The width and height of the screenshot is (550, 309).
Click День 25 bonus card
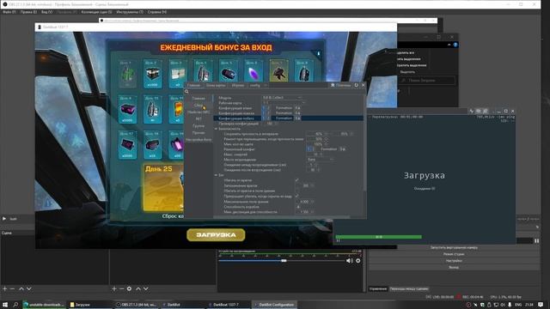click(163, 187)
